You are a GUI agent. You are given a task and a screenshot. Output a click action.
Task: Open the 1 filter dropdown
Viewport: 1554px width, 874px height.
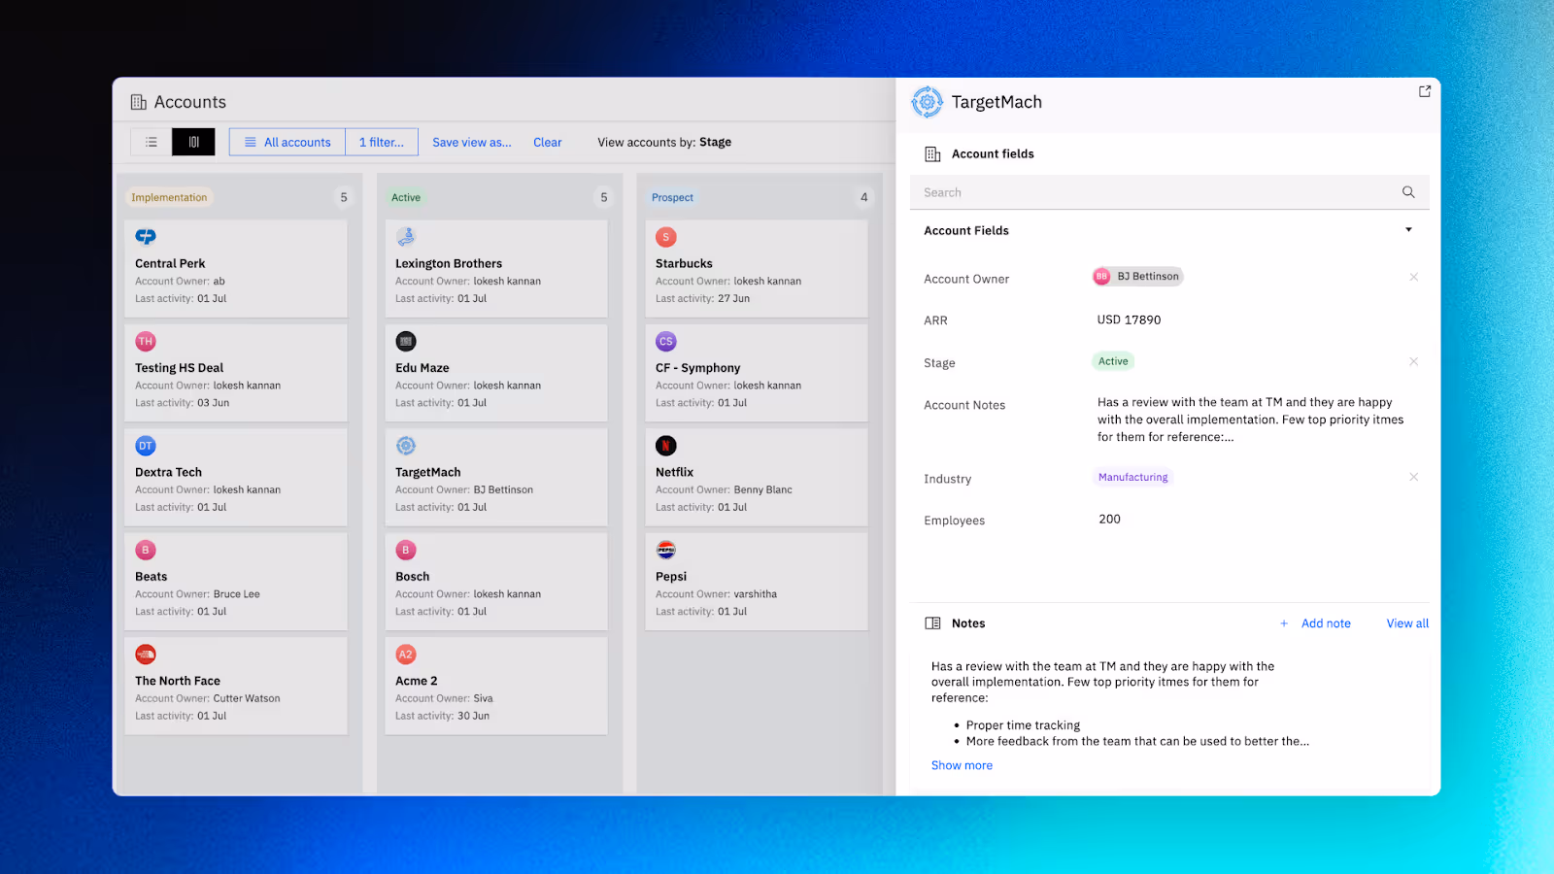tap(382, 142)
